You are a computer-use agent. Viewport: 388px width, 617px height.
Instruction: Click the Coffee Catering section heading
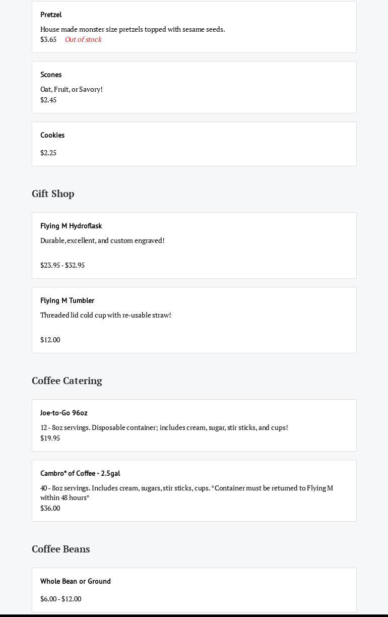click(x=67, y=381)
